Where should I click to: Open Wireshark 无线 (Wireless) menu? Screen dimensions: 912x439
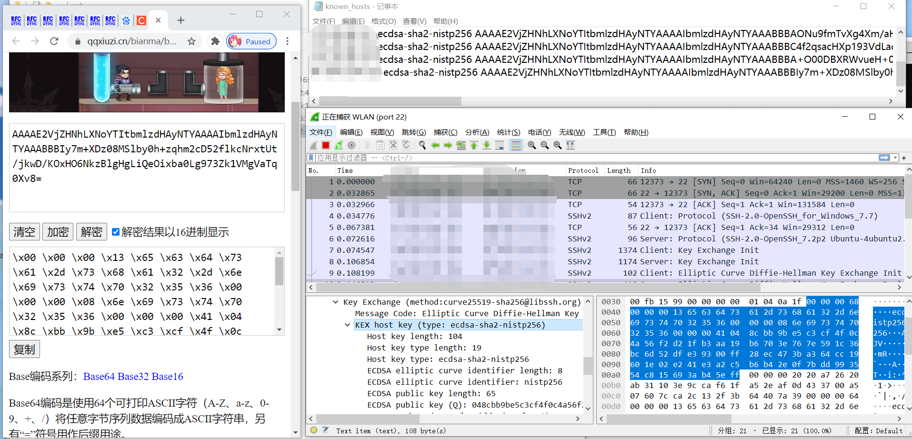point(572,132)
